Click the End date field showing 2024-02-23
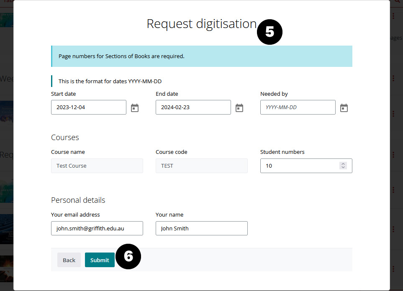Viewport: 403px width, 291px height. click(193, 107)
